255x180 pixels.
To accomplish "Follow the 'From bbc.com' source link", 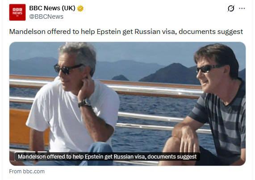I will click(x=27, y=172).
